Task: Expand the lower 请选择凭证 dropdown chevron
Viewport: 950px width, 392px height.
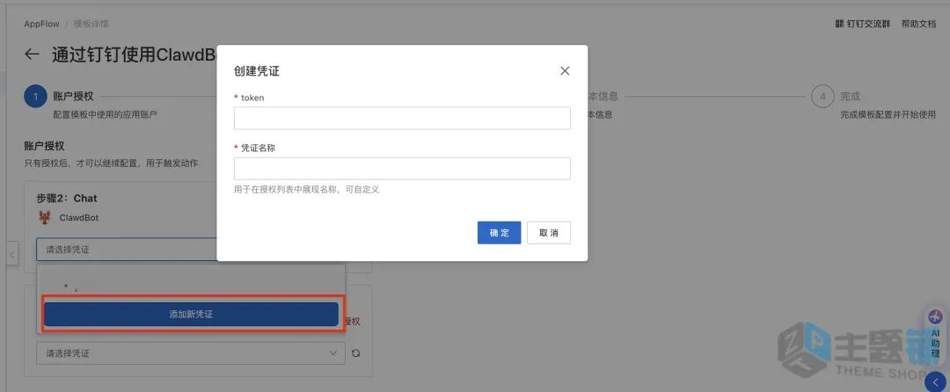Action: click(x=333, y=353)
